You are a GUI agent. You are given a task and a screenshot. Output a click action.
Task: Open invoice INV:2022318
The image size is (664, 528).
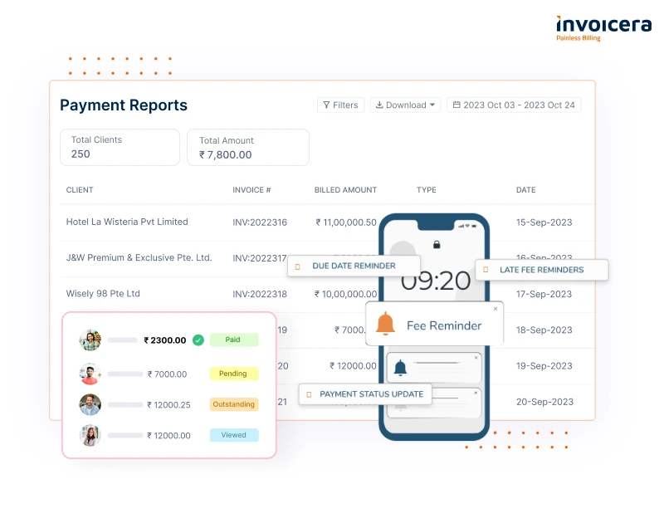pos(260,294)
